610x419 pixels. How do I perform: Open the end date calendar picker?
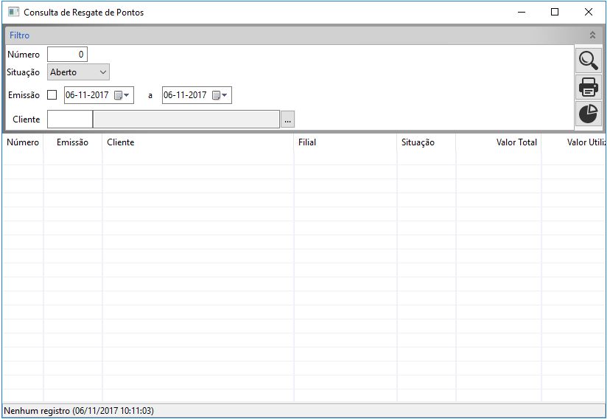tap(220, 95)
